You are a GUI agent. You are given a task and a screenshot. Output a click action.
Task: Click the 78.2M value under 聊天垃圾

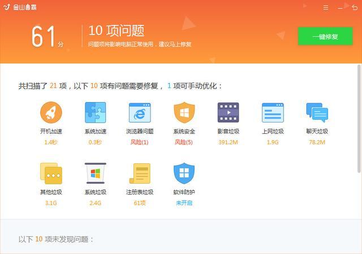(317, 142)
